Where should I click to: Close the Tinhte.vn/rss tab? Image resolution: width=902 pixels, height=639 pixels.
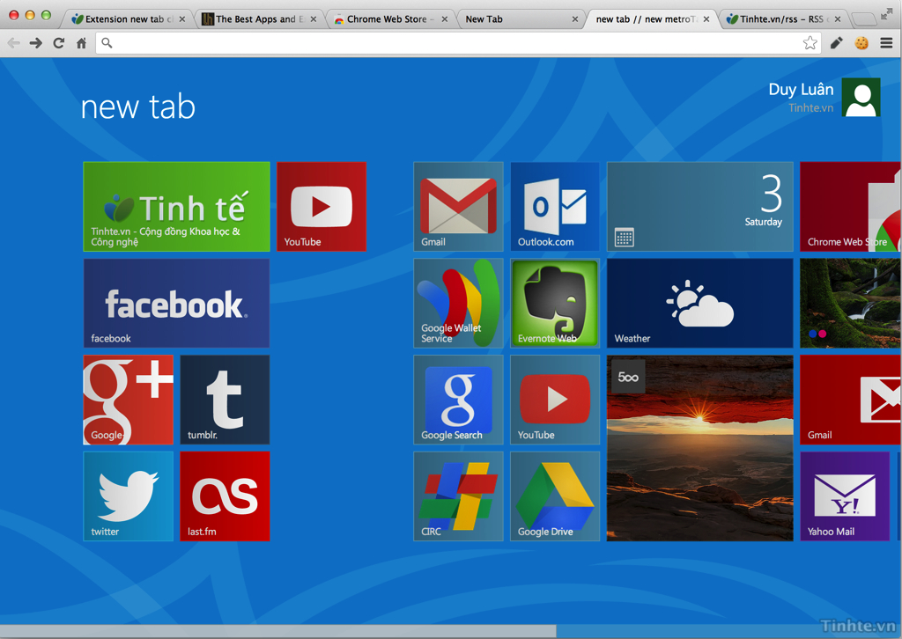pos(838,19)
